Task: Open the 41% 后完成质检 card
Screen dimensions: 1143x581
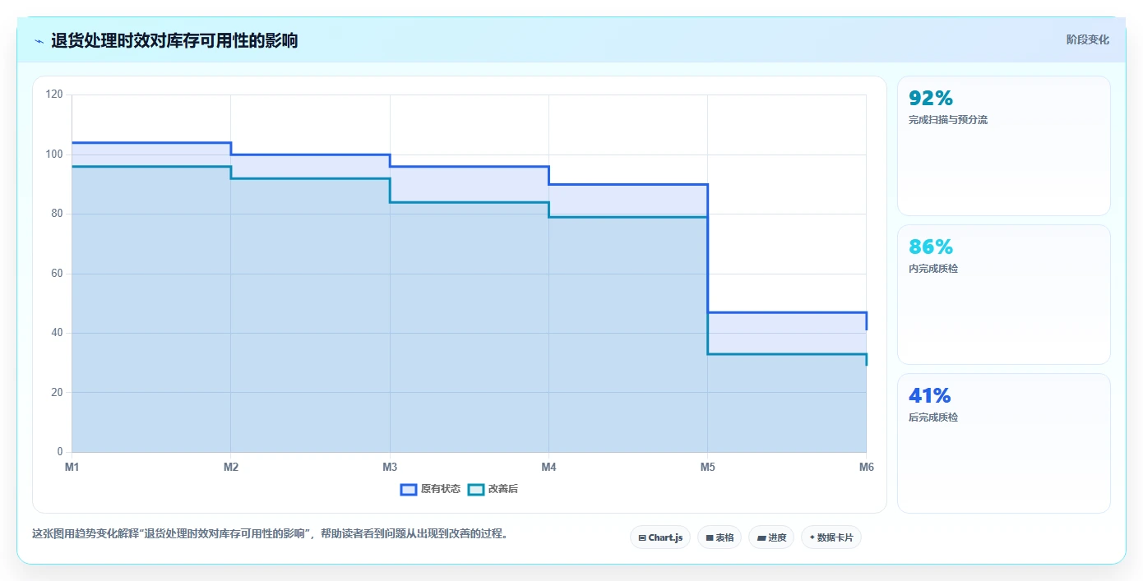Action: click(x=1004, y=443)
